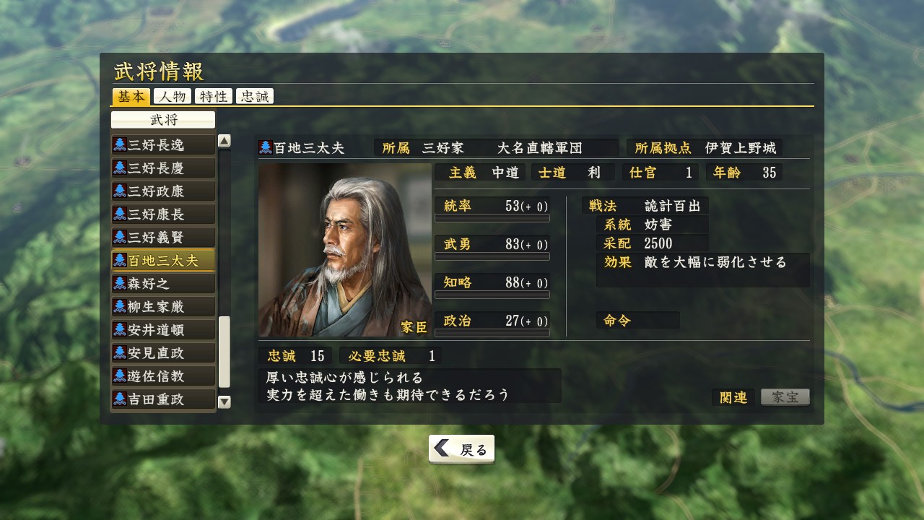Click the 知略 stat bar

pyautogui.click(x=492, y=295)
